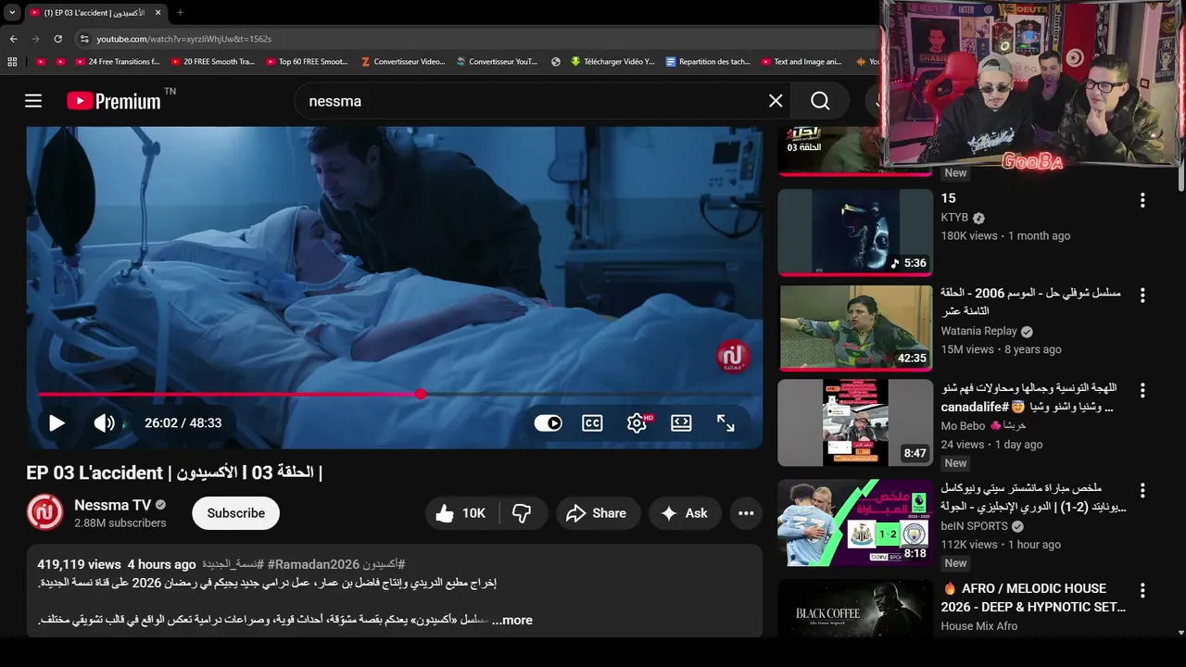Click the globe icon bookmark

click(x=556, y=62)
